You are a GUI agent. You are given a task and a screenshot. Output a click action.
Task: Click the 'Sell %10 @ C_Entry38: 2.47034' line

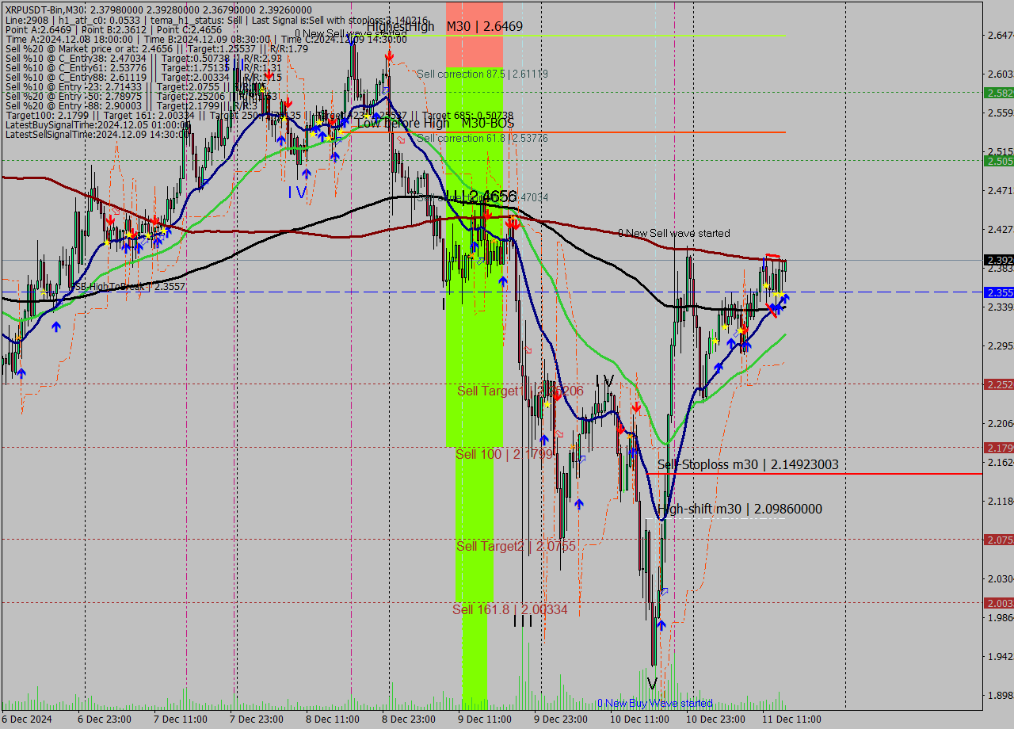click(143, 58)
